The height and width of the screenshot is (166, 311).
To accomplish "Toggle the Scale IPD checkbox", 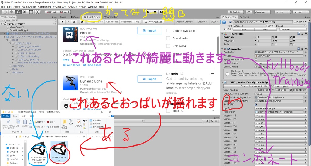I will coord(256,105).
